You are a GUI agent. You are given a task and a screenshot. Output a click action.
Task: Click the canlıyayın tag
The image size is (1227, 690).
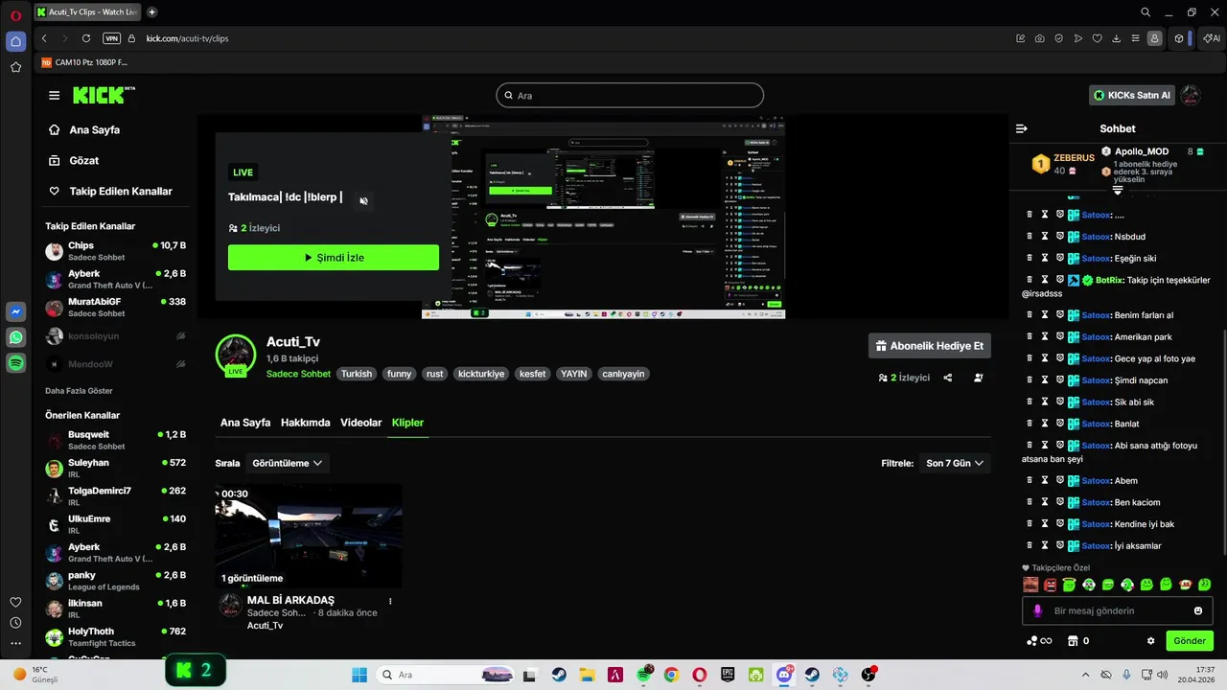coord(623,374)
